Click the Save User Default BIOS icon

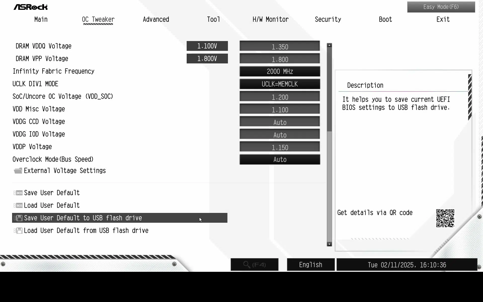point(18,193)
